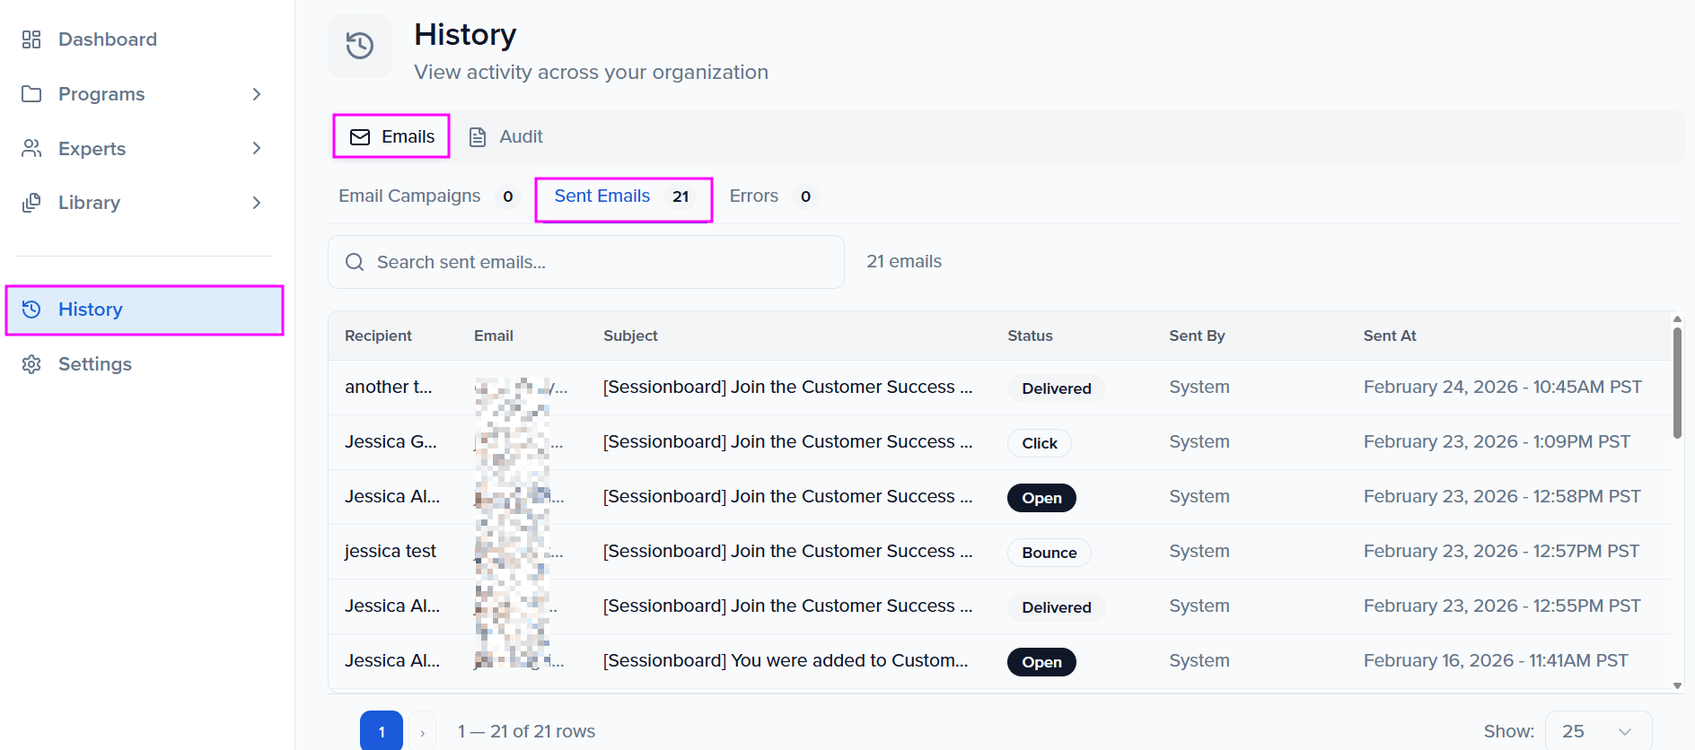
Task: Click the document icon on Audit tab
Action: pos(478,137)
